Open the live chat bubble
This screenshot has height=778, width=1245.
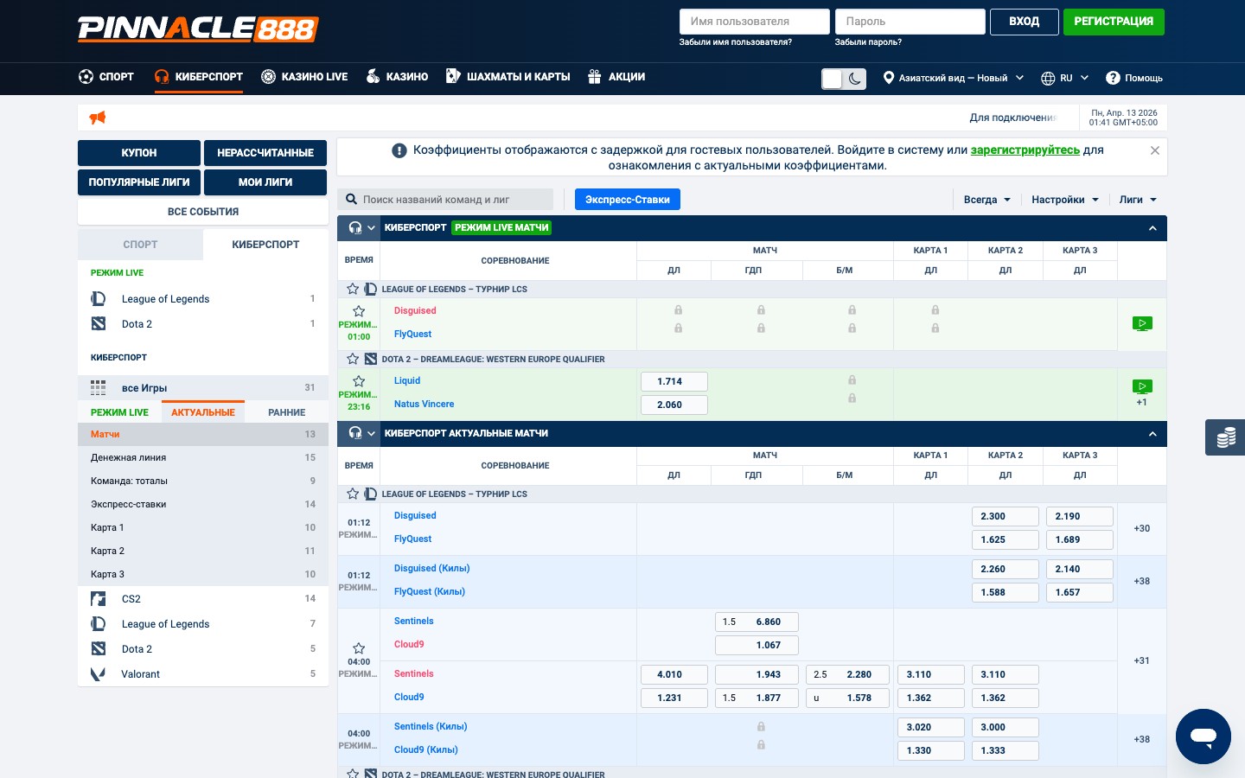coord(1203,737)
